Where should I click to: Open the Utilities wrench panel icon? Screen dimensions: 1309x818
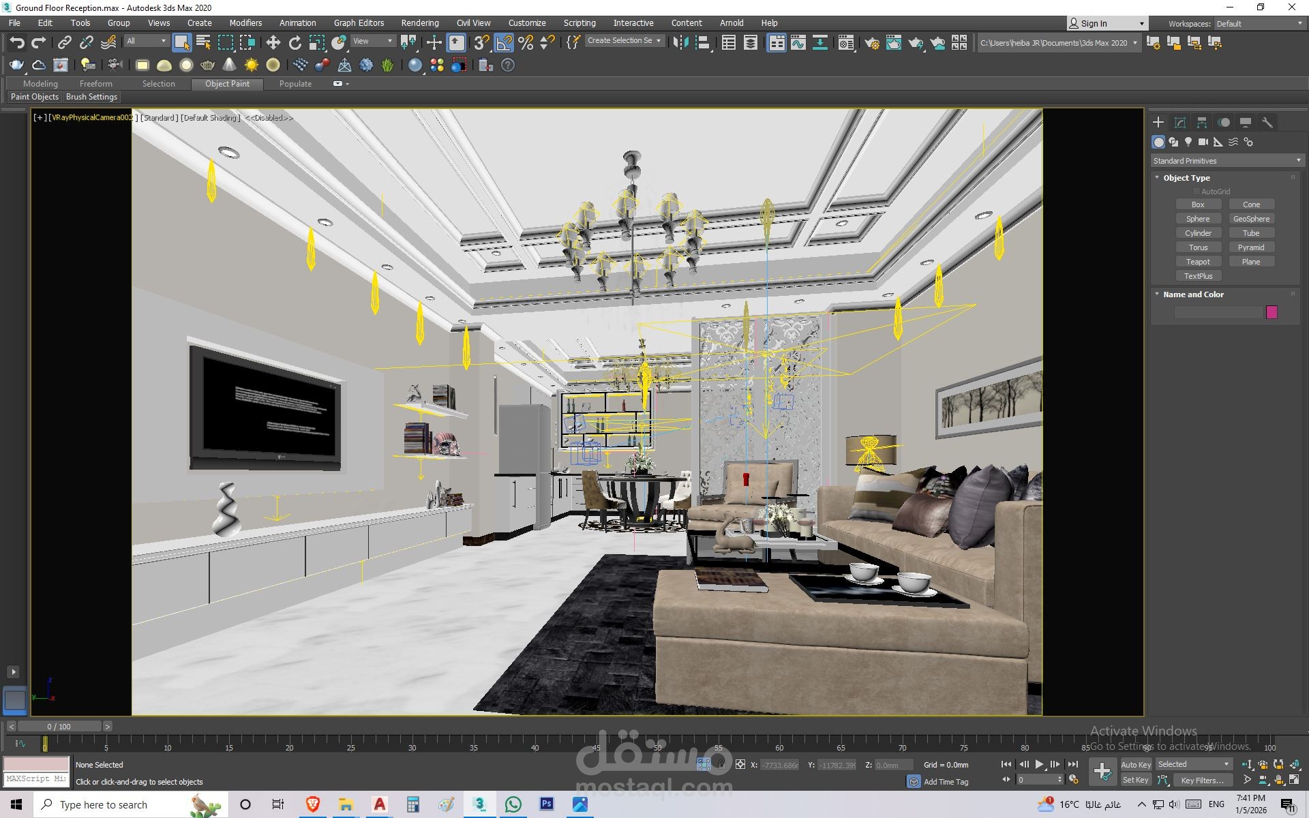(x=1267, y=123)
